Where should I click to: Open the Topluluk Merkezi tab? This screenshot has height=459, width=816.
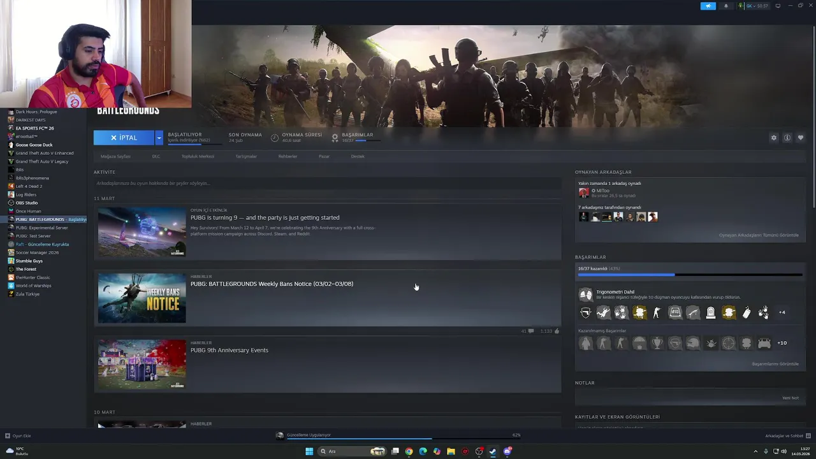pos(198,156)
